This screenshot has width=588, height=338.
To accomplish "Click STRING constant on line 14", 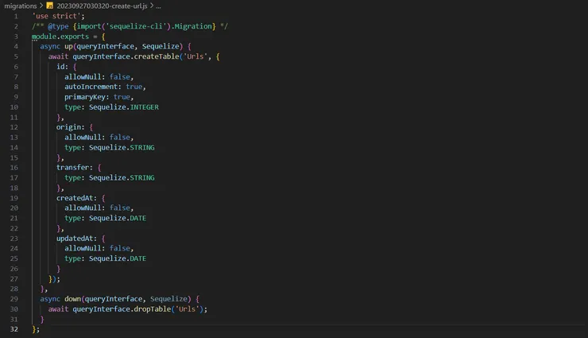I will pyautogui.click(x=142, y=148).
